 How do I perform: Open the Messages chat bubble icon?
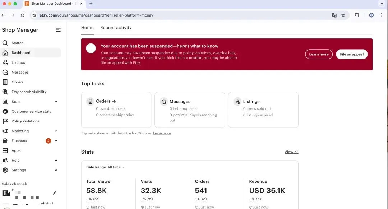click(5, 72)
